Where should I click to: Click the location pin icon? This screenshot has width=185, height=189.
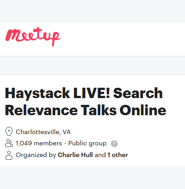click(9, 131)
